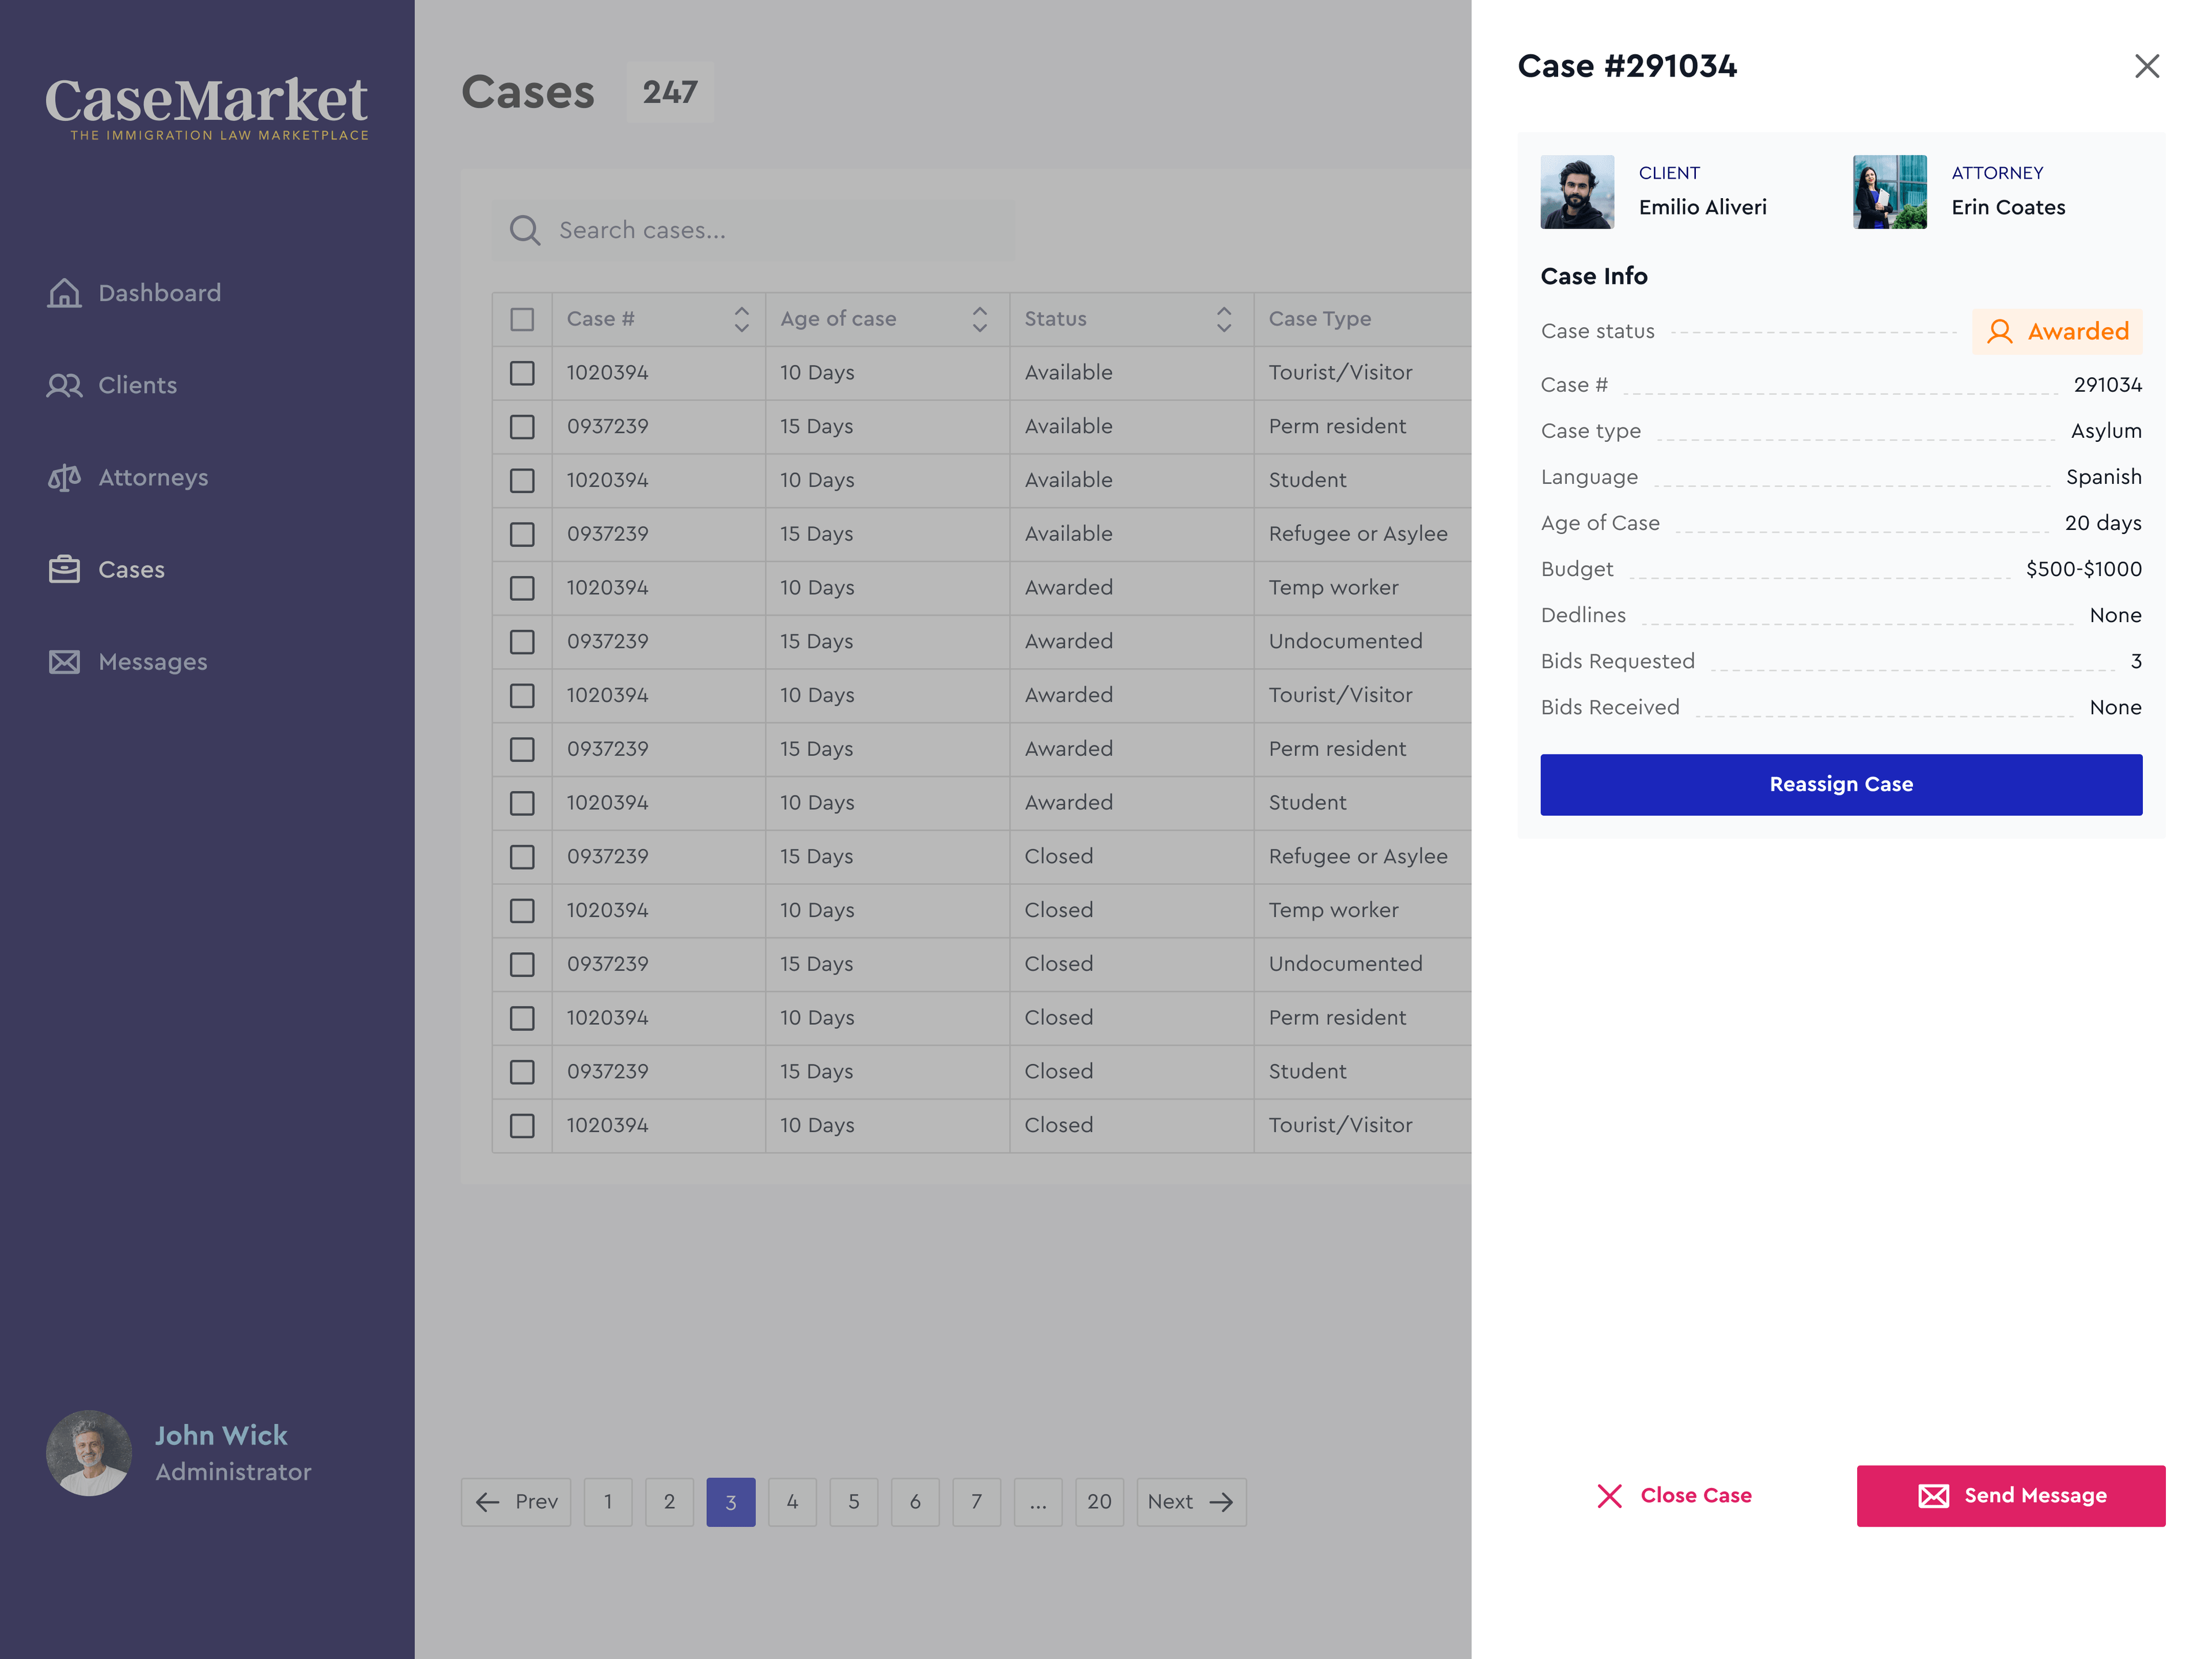Click the red X icon beside Close Case

pyautogui.click(x=1609, y=1495)
